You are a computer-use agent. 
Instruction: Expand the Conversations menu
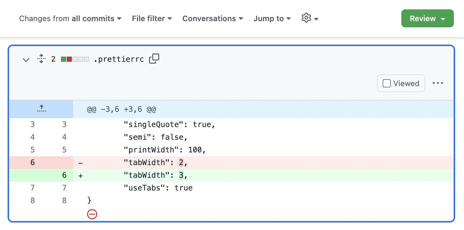[x=213, y=18]
